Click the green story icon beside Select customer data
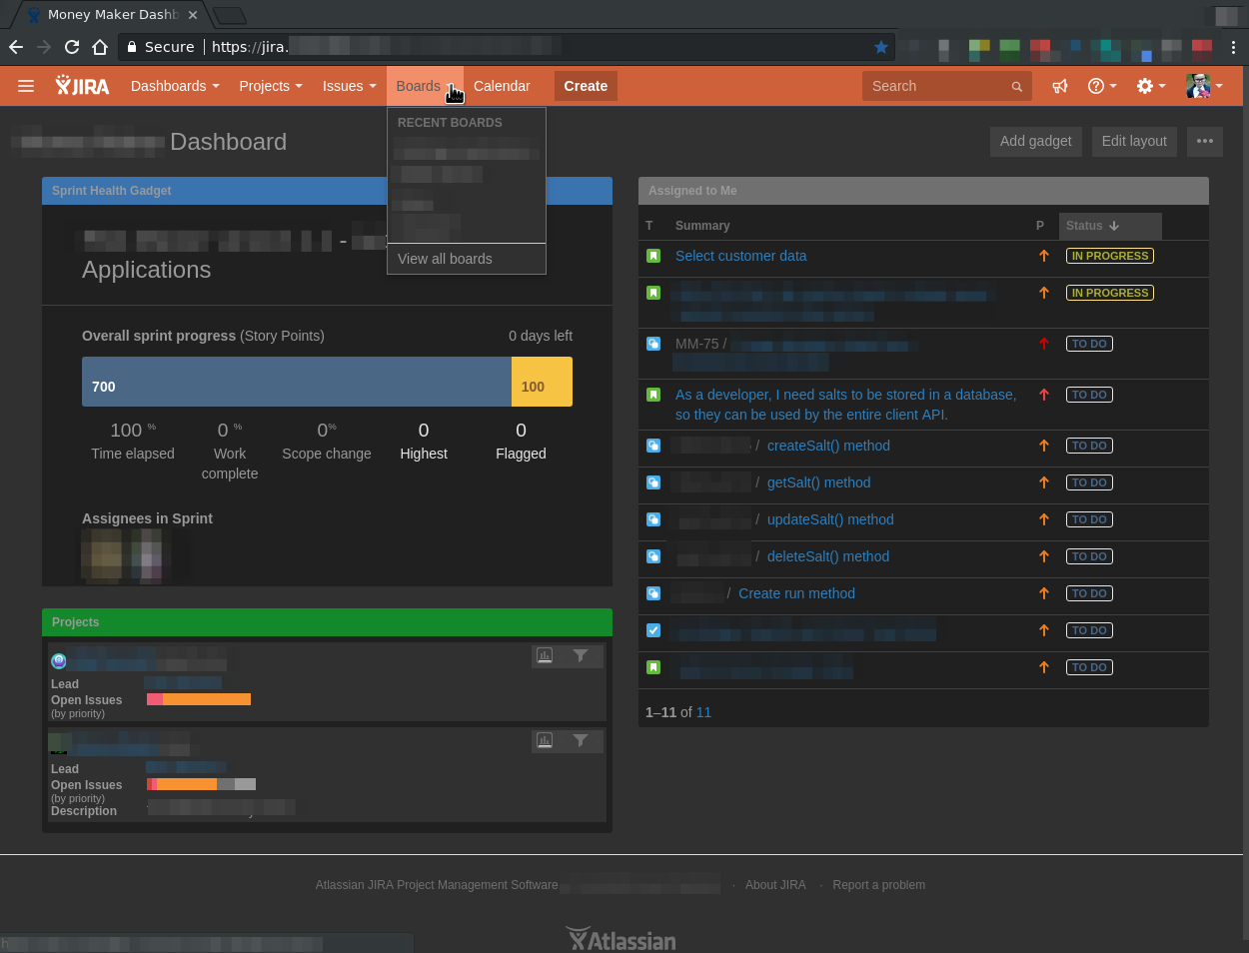 point(653,255)
